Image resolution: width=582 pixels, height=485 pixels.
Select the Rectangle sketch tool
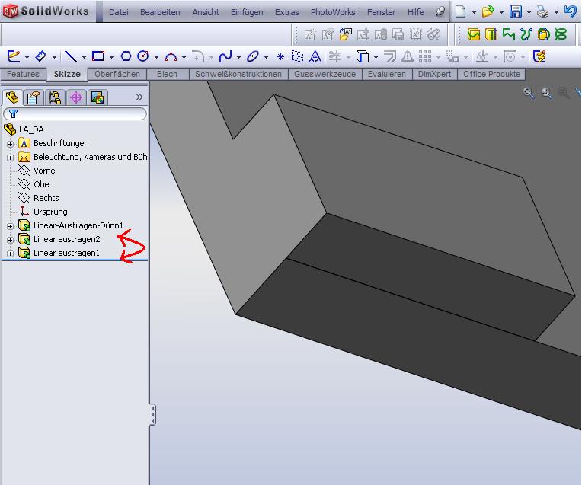tap(98, 56)
